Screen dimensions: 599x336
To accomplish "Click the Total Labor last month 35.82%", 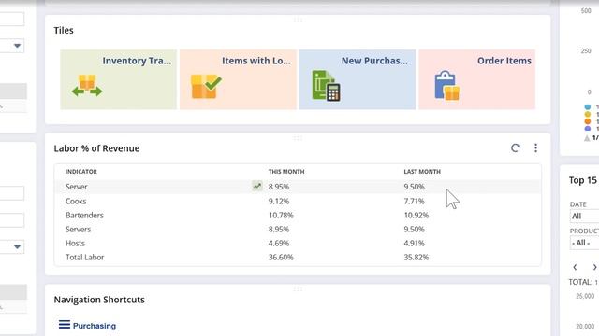I will pos(416,258).
